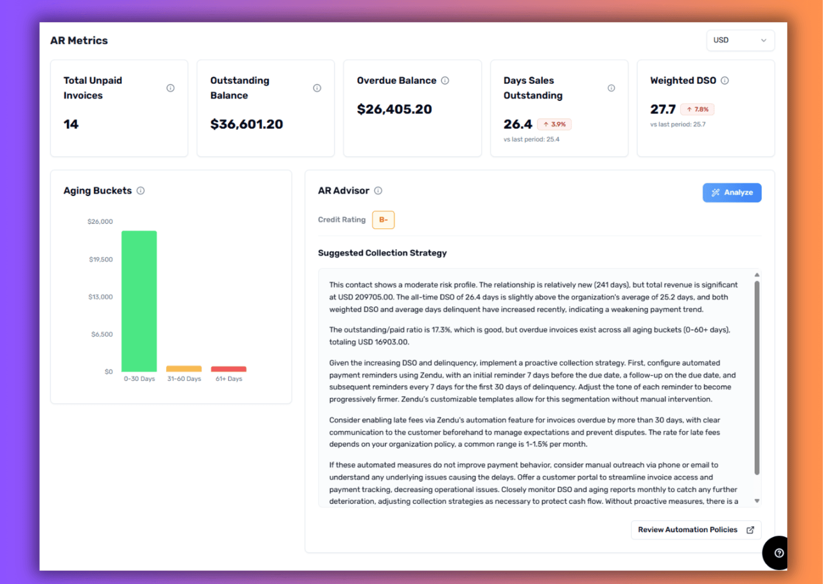Click the collection strategy scrollbar thumb
The height and width of the screenshot is (584, 823).
point(757,377)
